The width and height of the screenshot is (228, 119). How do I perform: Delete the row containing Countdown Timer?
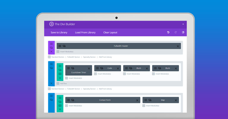point(60,78)
